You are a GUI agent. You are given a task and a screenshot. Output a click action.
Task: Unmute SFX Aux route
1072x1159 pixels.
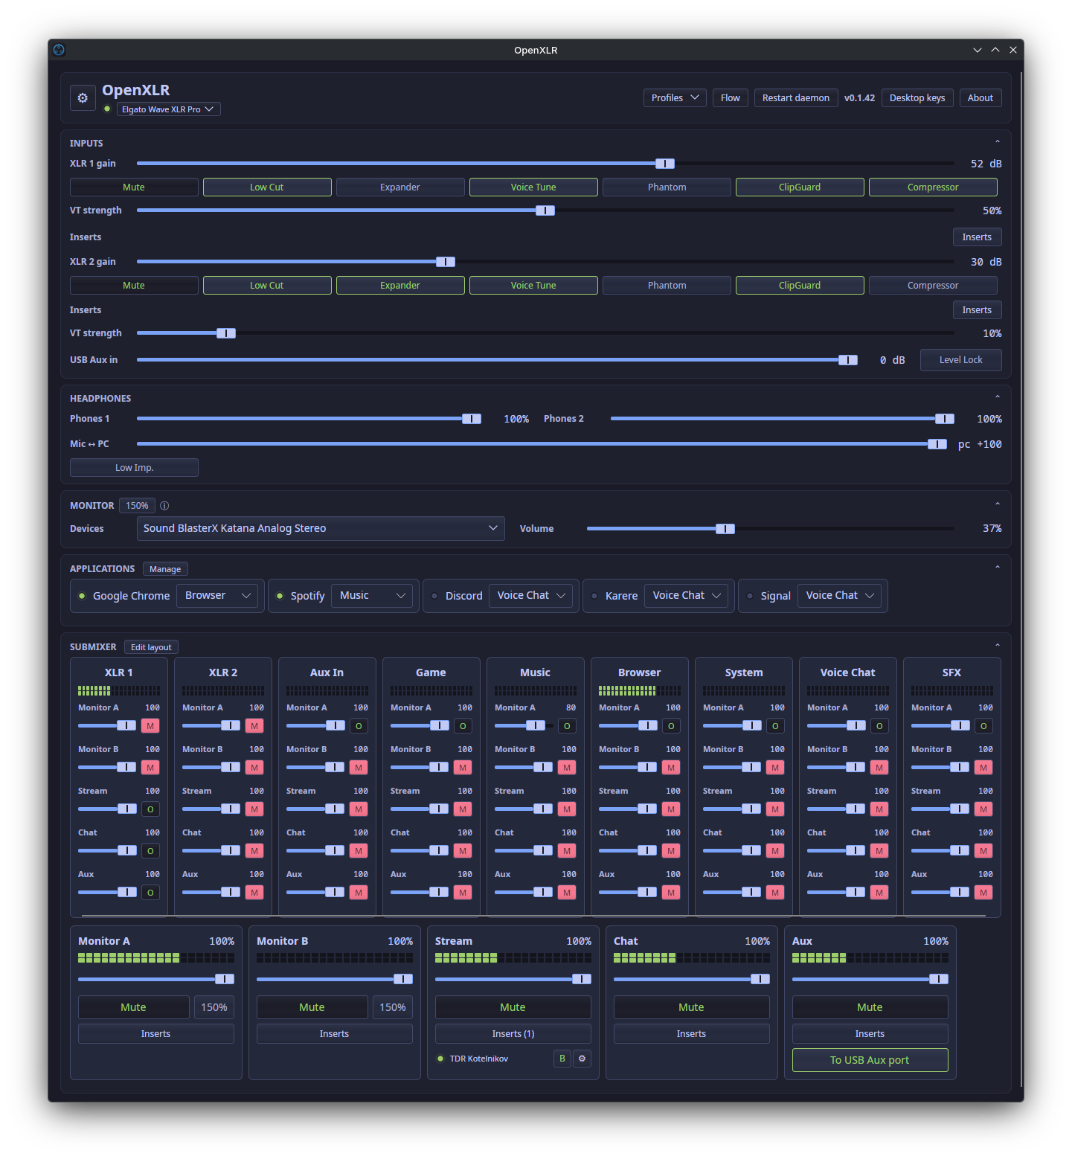(983, 893)
